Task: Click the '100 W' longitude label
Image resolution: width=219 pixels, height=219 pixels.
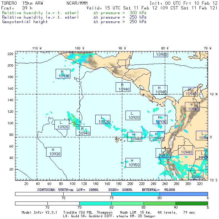Action: point(80,48)
